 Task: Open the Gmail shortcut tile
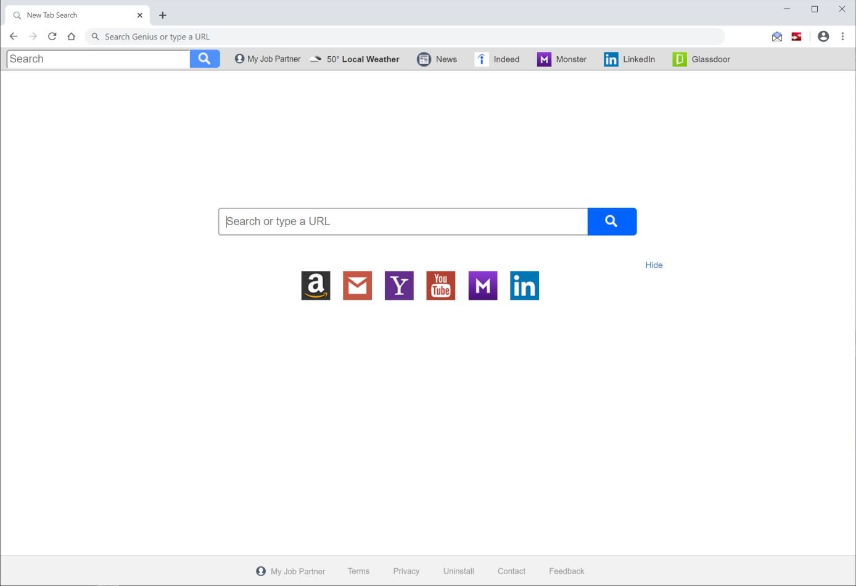click(358, 286)
